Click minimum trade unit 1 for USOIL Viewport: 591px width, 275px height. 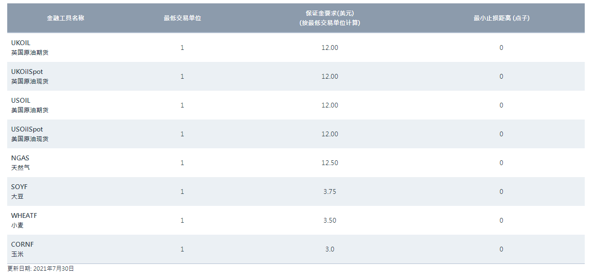182,105
